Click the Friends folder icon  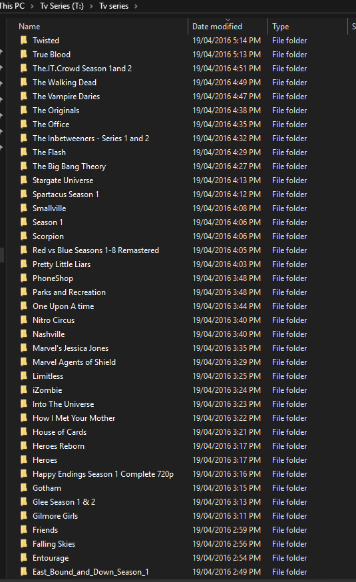click(x=24, y=529)
